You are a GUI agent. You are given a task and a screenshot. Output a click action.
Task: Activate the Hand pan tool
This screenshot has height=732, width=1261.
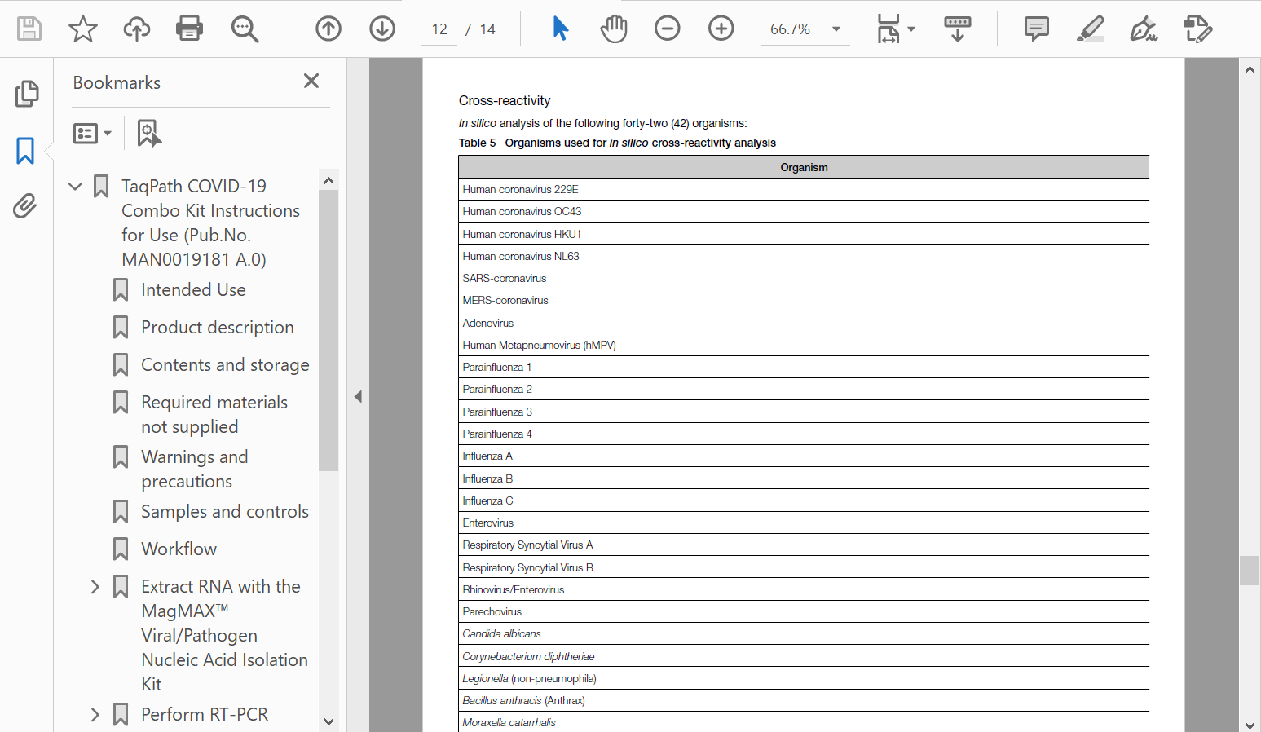point(614,29)
